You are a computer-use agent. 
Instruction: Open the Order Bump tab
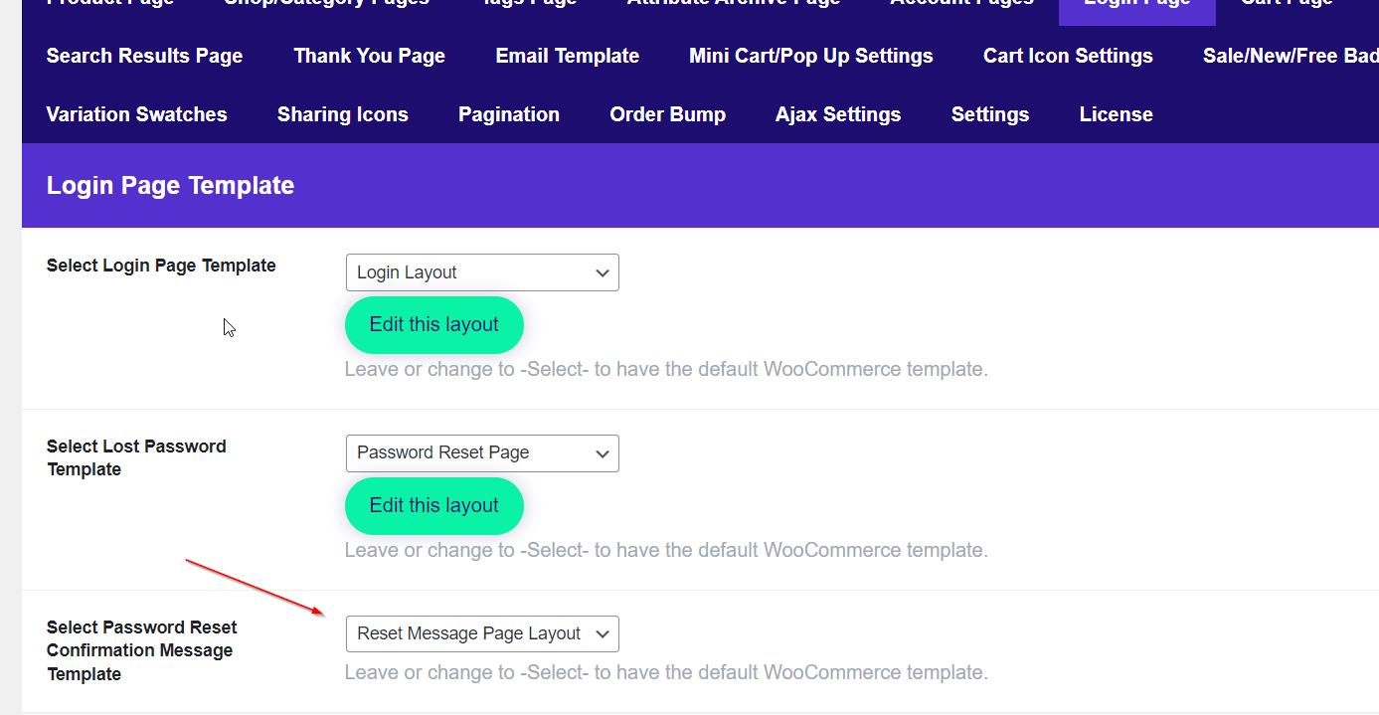click(x=667, y=114)
